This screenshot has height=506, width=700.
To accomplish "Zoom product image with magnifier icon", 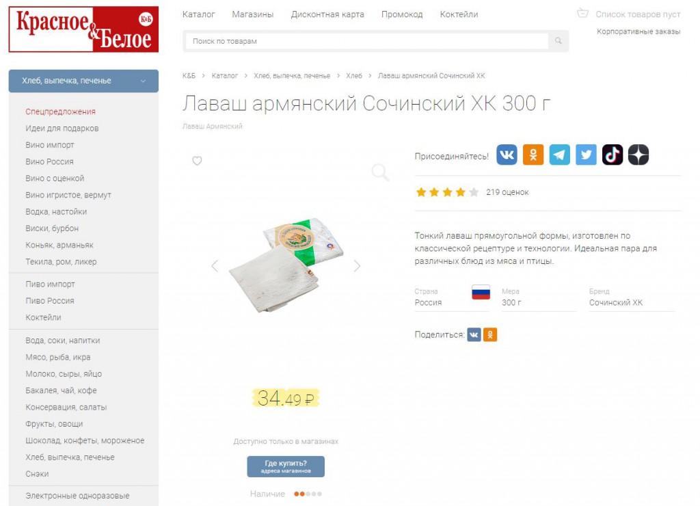I will (380, 172).
